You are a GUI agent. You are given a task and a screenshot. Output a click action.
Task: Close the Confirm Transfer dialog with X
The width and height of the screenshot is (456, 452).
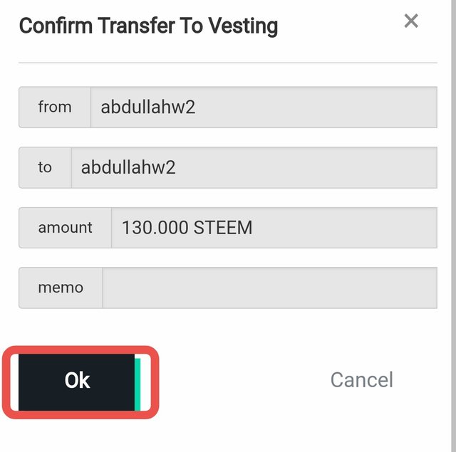point(411,21)
